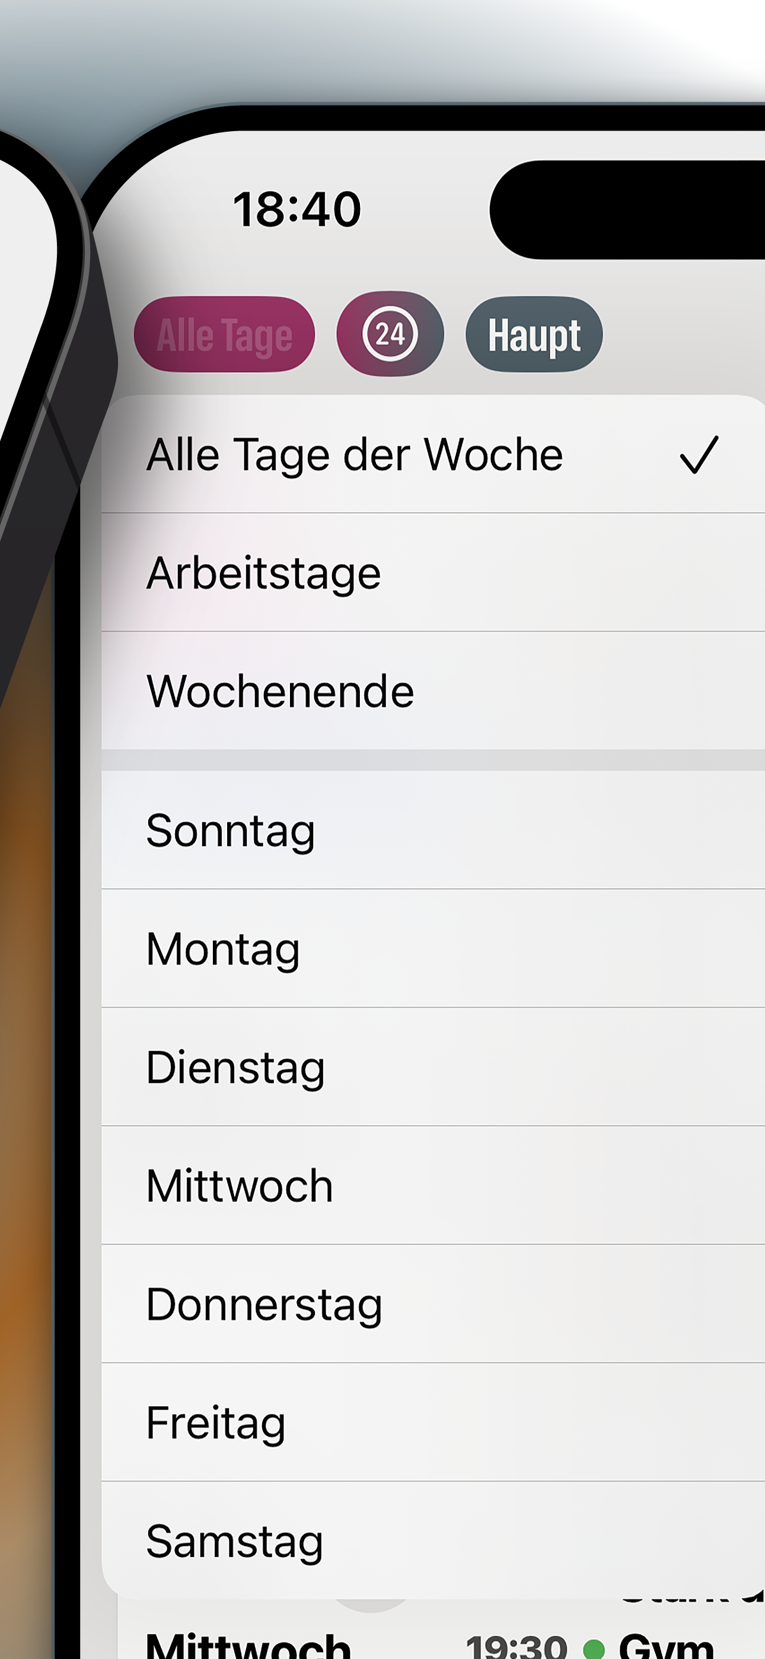Tap the 18:40 status bar clock
765x1659 pixels.
tap(297, 209)
